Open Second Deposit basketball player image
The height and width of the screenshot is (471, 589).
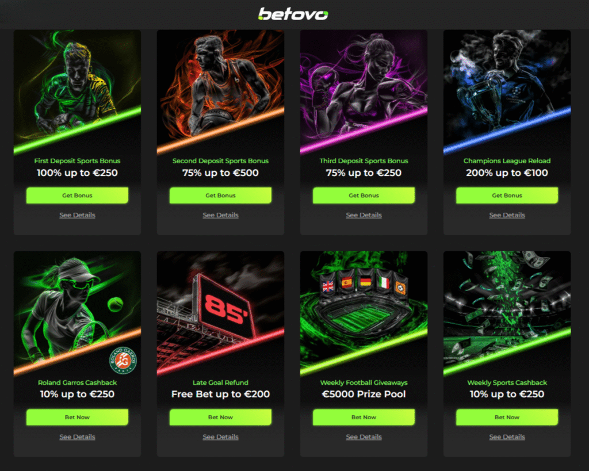[x=220, y=91]
